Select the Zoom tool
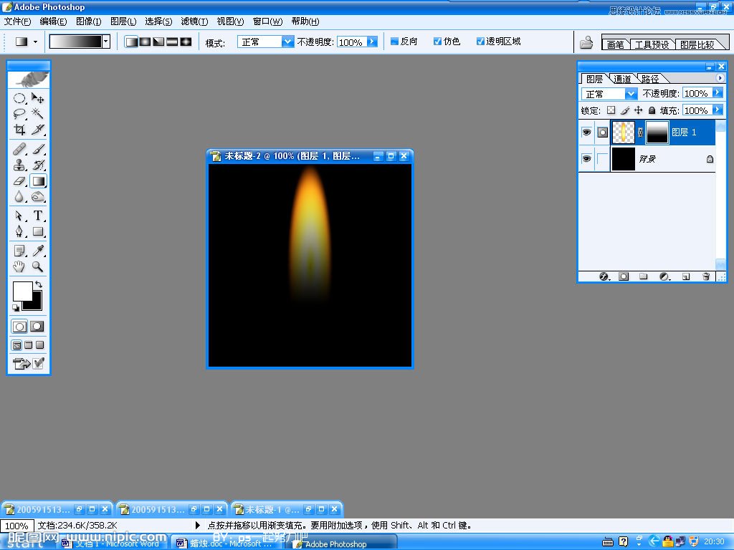 [37, 266]
